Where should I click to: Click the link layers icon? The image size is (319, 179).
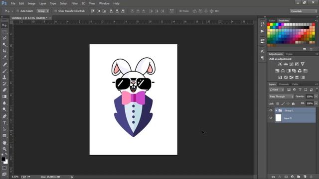point(273,177)
